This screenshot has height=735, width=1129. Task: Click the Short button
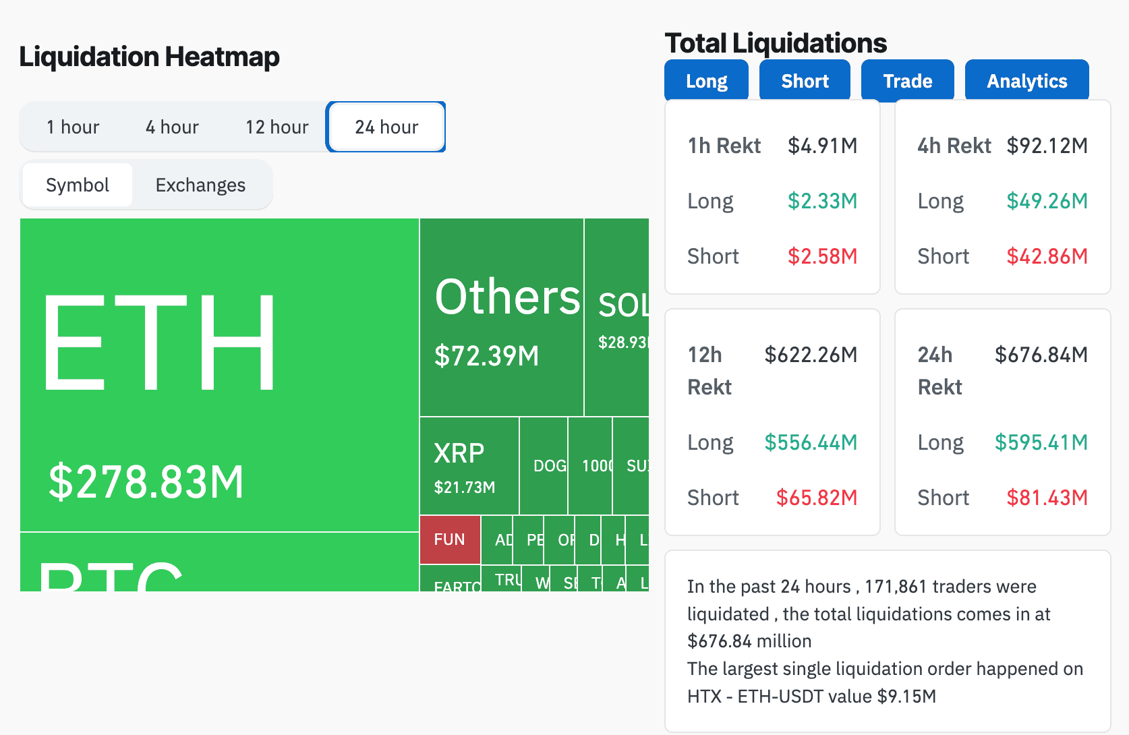click(x=805, y=81)
